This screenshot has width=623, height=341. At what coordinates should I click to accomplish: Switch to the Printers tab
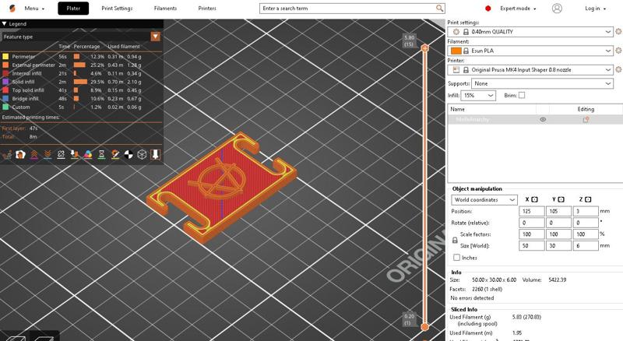pos(207,9)
